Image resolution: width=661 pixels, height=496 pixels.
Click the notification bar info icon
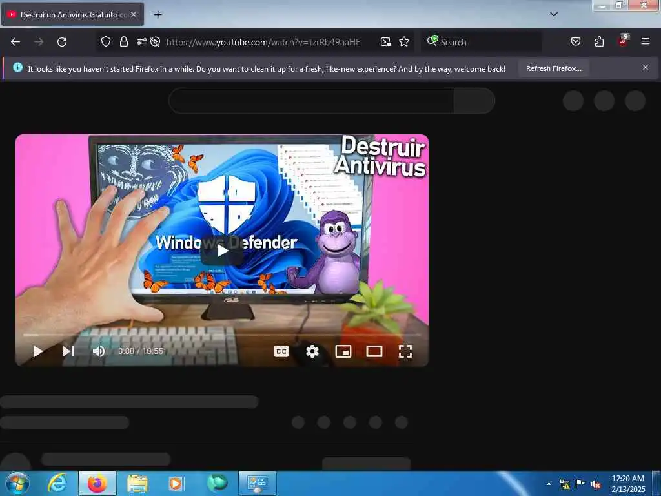coord(17,67)
